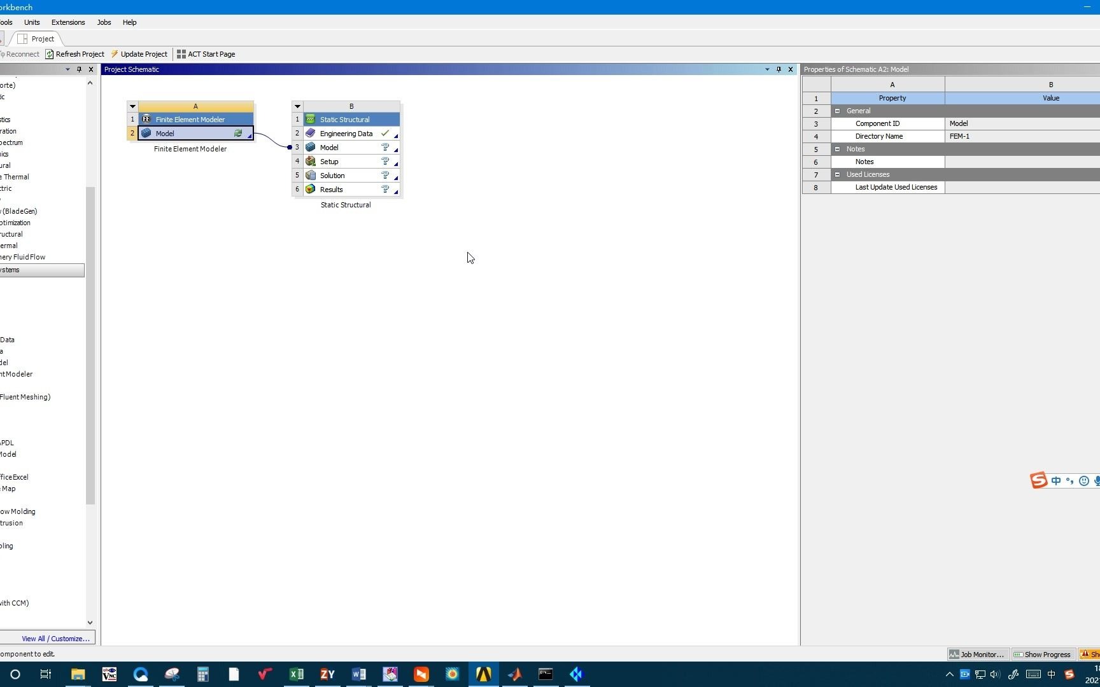Click the Reconnect toolbar button
The width and height of the screenshot is (1100, 687).
(20, 54)
